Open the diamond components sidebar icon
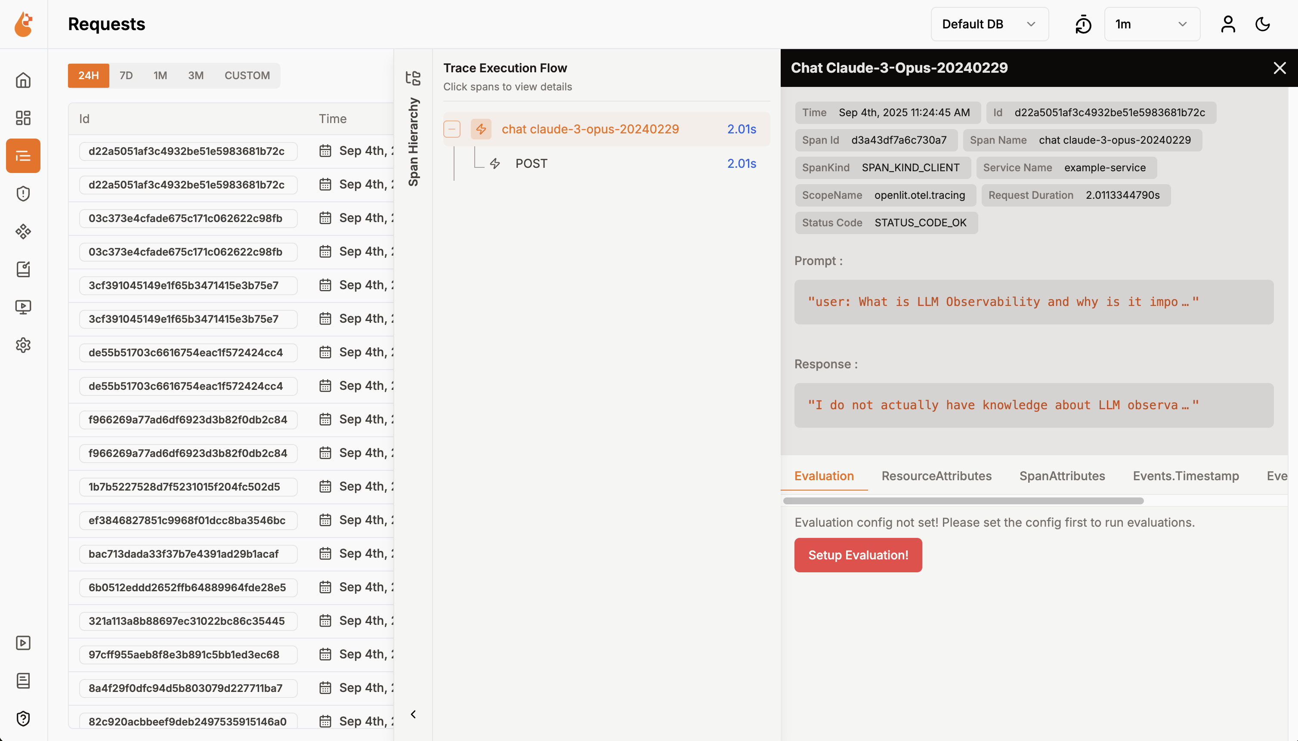This screenshot has width=1298, height=741. 23,232
